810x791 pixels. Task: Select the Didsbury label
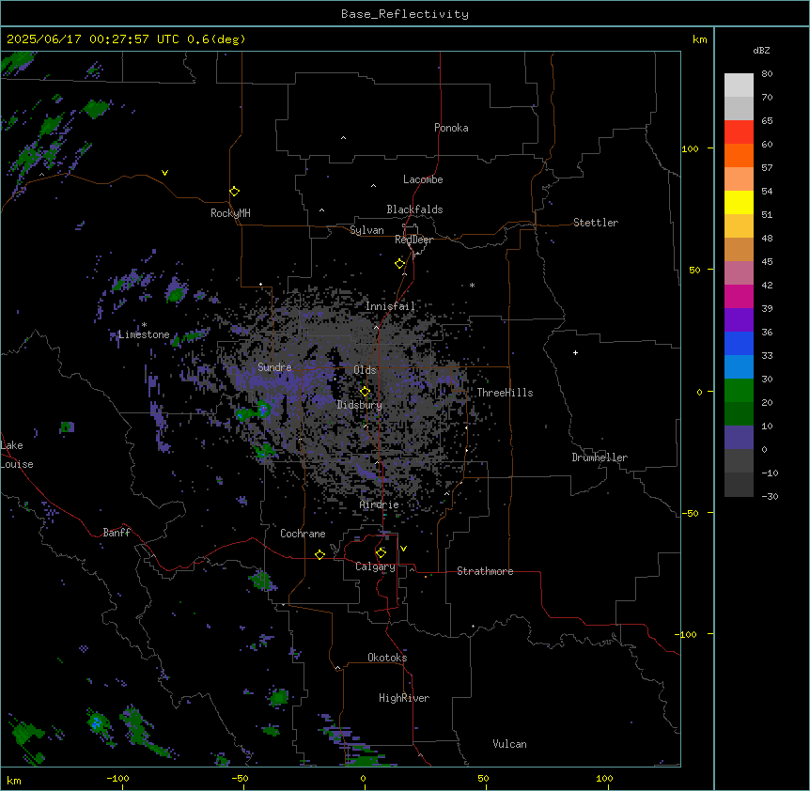point(359,405)
